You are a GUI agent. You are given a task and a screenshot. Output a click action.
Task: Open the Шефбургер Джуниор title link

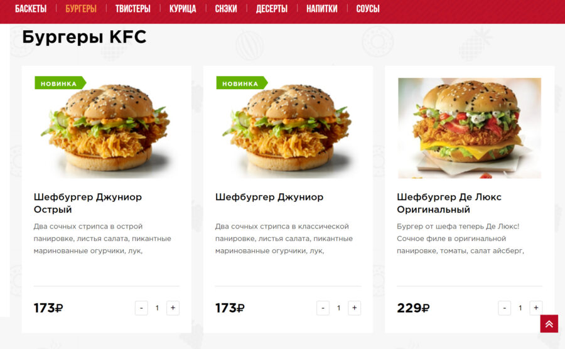point(269,197)
